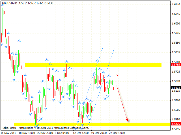The image size is (181, 135).
Task: Click the red 1.5765 price tag
Action: click(176, 65)
